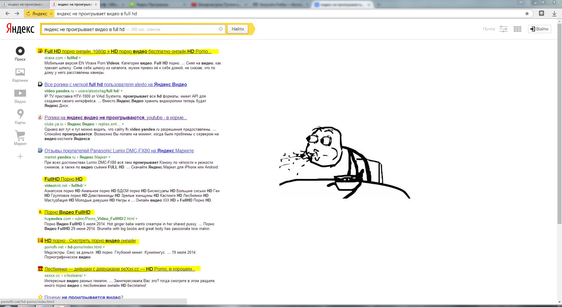Image resolution: width=562 pixels, height=307 pixels.
Task: Bookmark the page with the star icon
Action: (x=527, y=13)
